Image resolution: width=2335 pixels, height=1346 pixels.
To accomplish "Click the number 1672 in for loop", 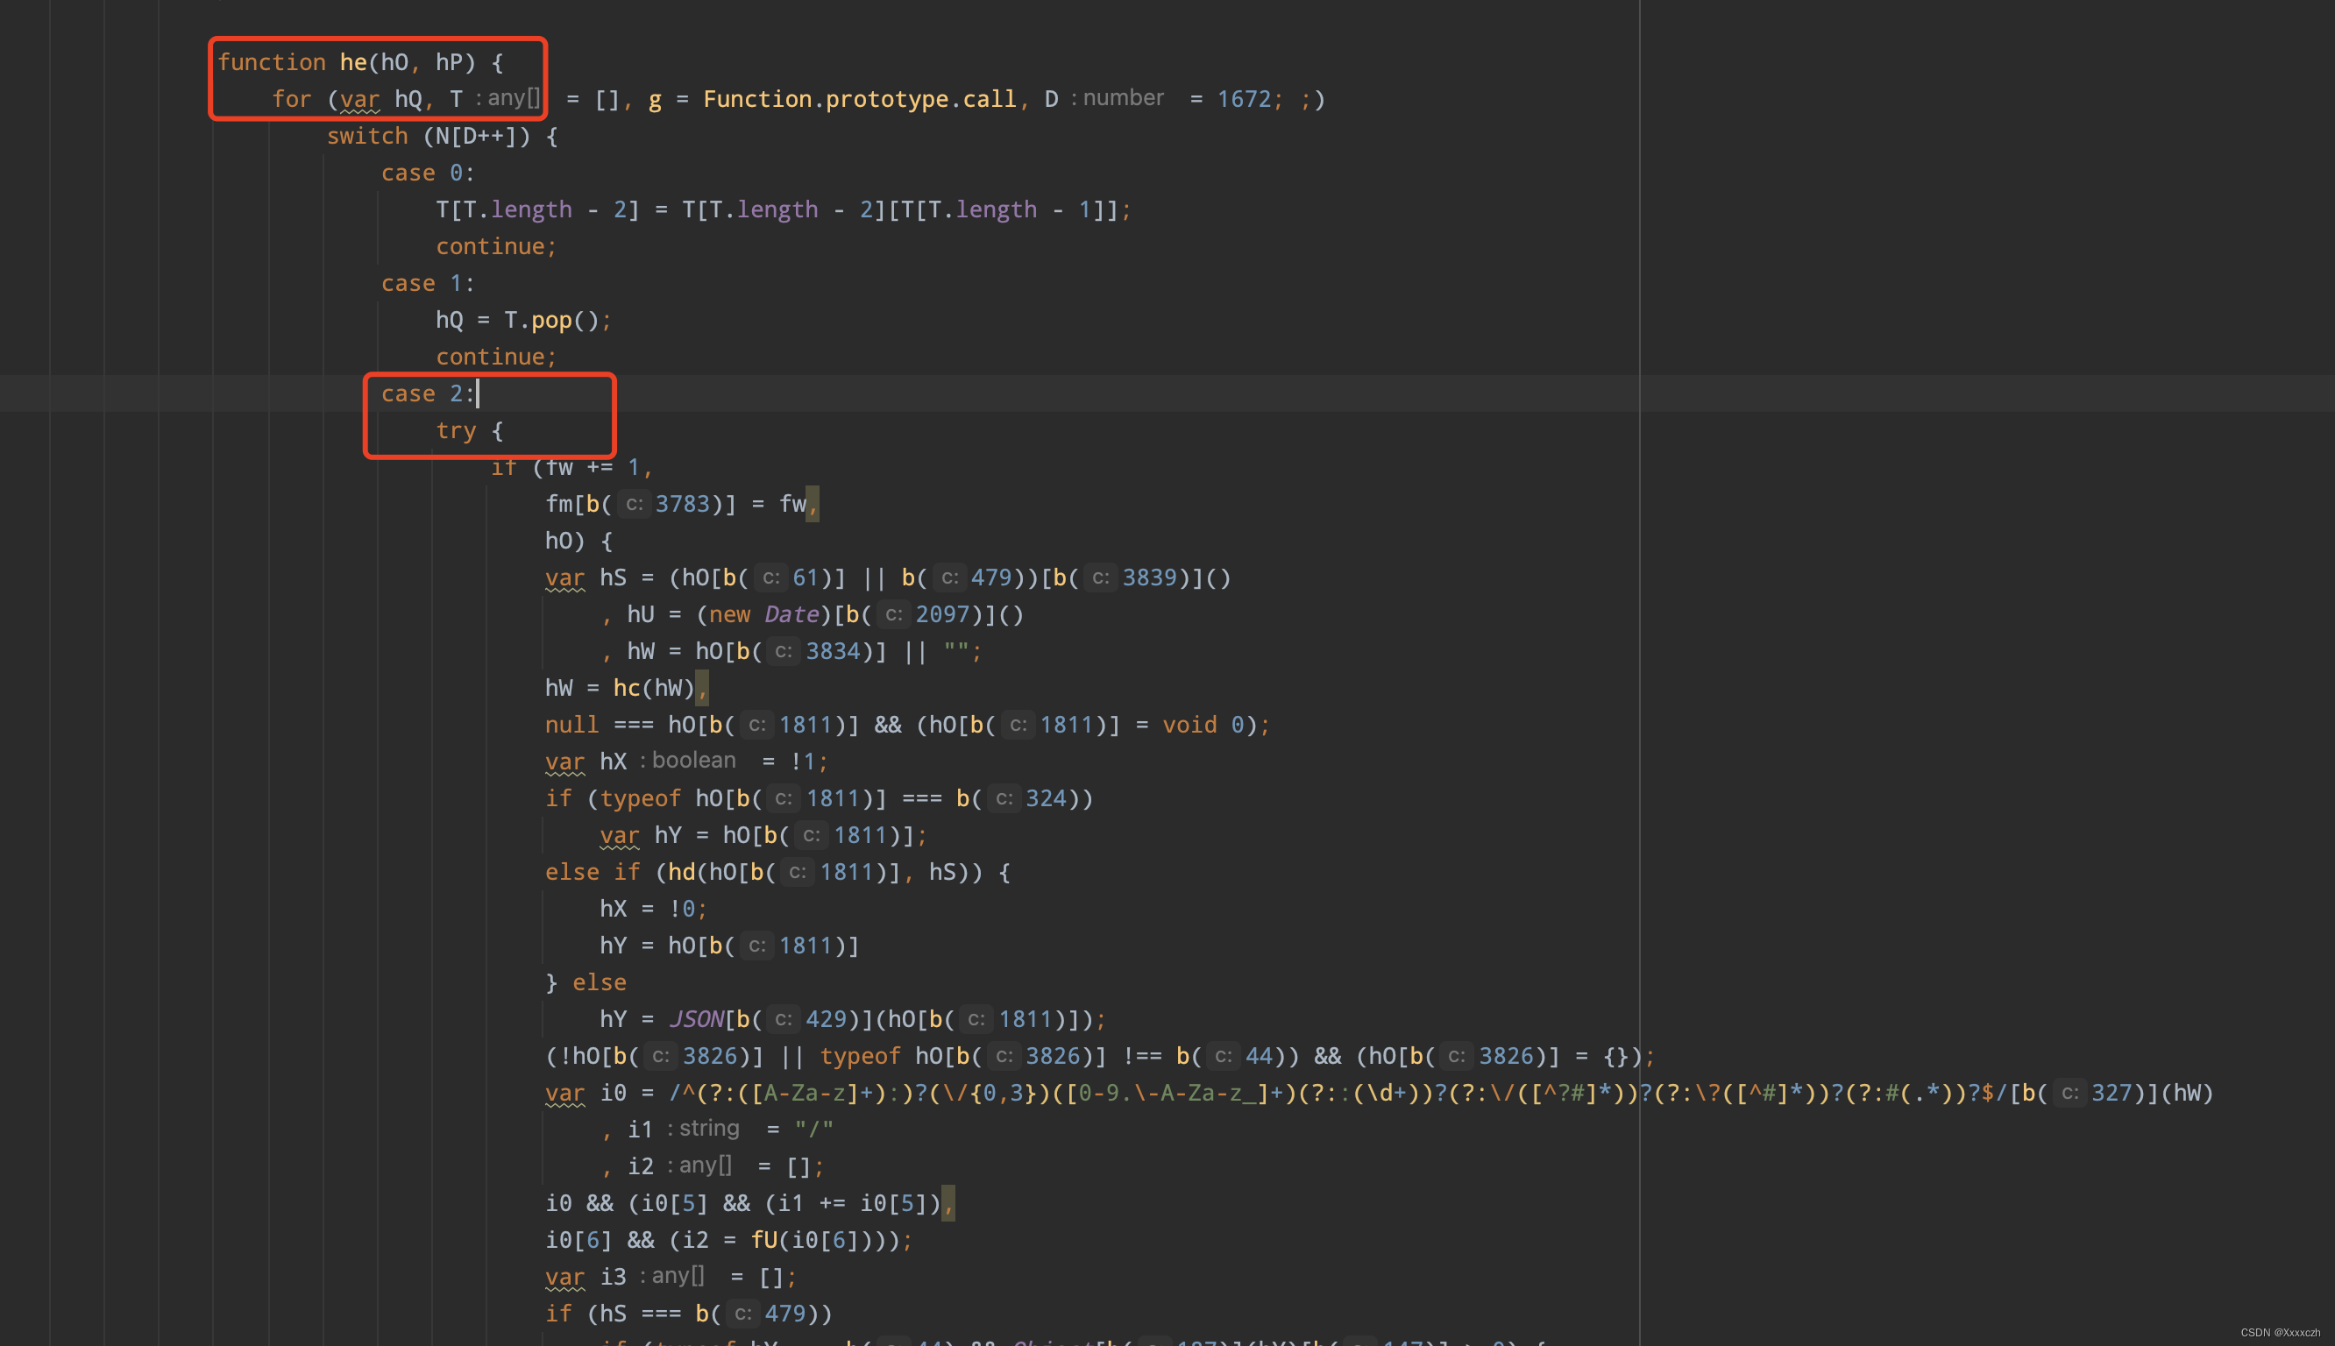I will click(x=1243, y=99).
